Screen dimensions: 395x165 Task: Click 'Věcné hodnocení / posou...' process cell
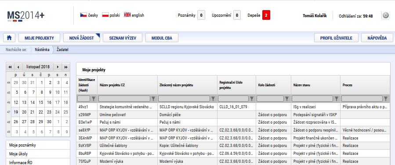pyautogui.click(x=365, y=130)
